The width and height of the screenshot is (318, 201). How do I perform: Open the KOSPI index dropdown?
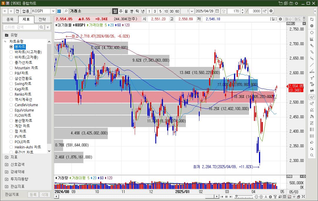[x=53, y=11]
